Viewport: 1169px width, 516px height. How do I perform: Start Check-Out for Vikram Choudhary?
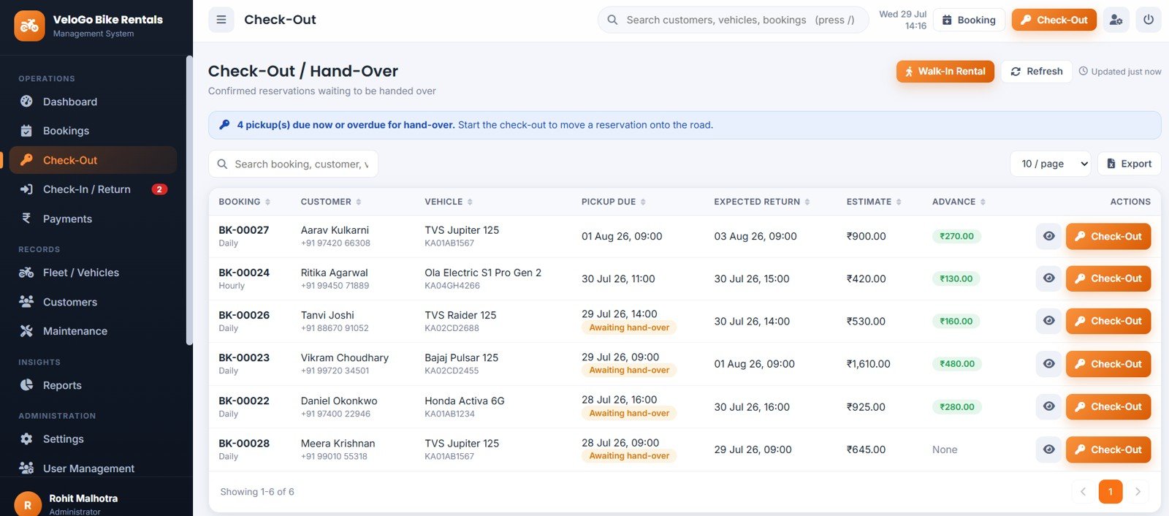(1108, 364)
